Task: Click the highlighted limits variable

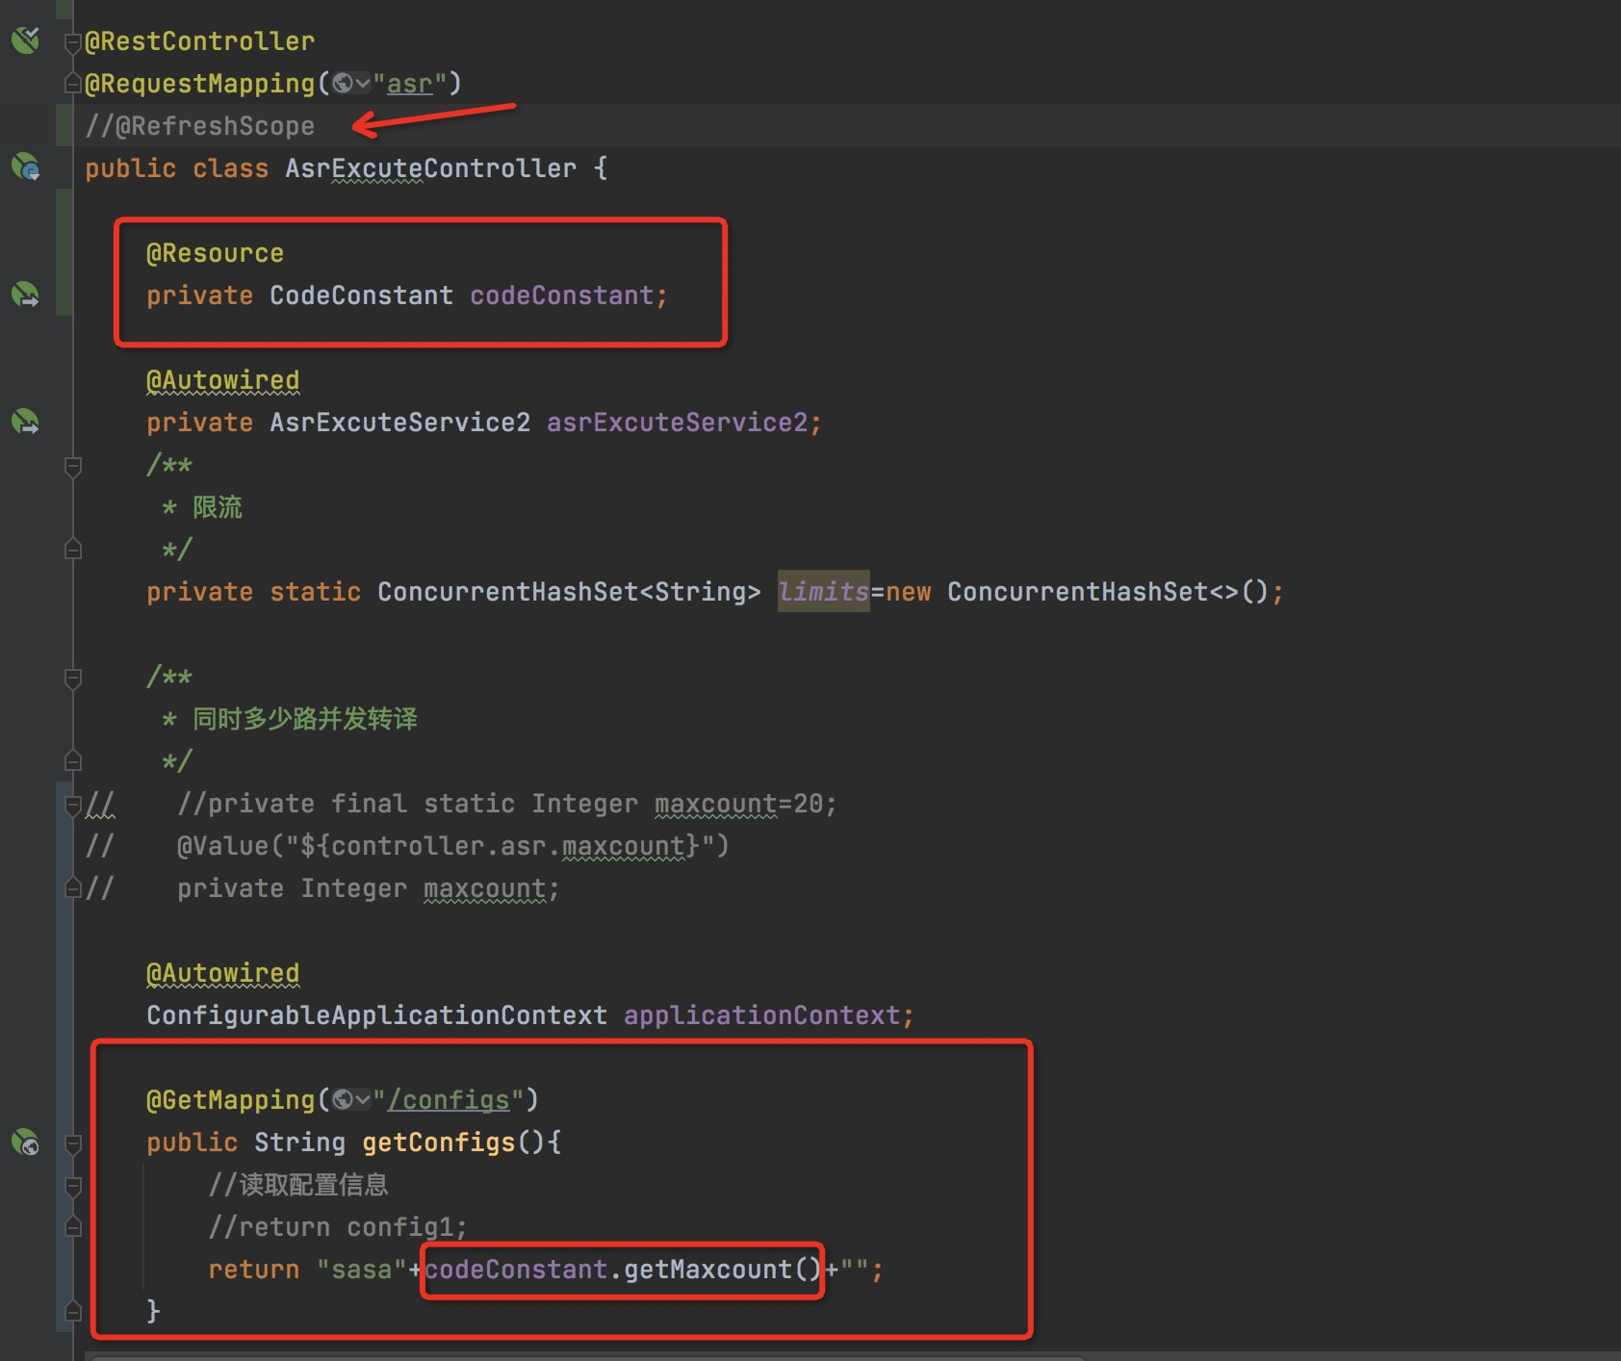Action: click(x=824, y=592)
